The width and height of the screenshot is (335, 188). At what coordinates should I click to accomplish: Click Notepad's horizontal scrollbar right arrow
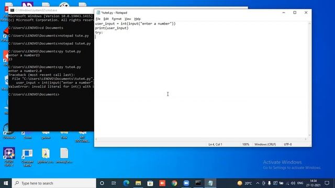pos(306,139)
